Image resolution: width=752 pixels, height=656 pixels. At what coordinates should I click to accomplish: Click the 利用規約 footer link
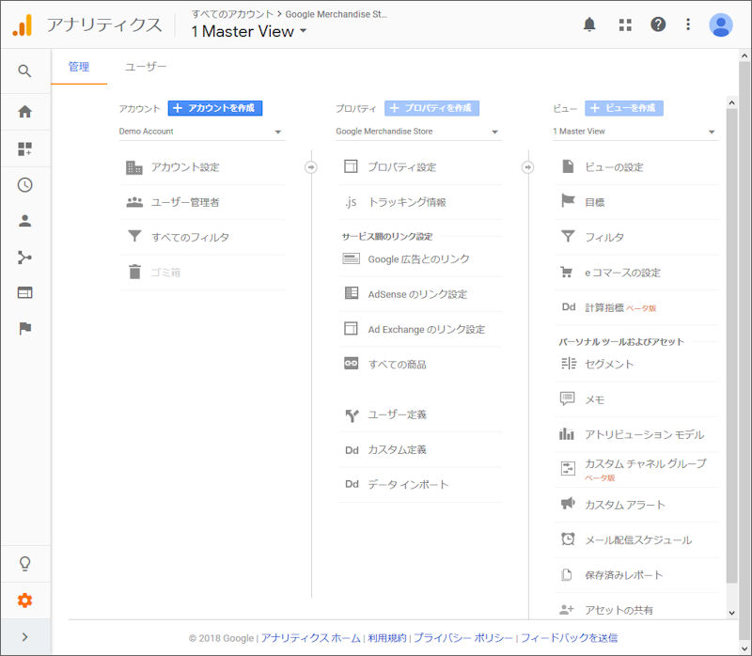[387, 638]
